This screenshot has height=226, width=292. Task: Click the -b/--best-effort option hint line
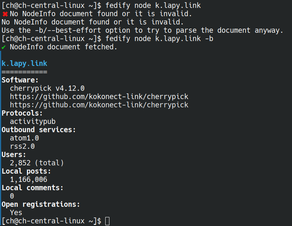click(x=143, y=30)
